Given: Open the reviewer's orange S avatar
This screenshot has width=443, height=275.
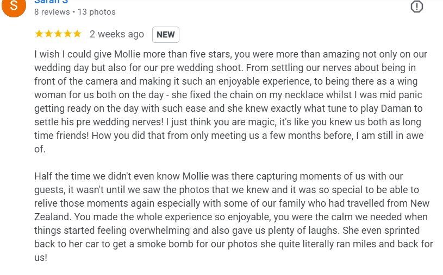Looking at the screenshot, I should point(14,6).
